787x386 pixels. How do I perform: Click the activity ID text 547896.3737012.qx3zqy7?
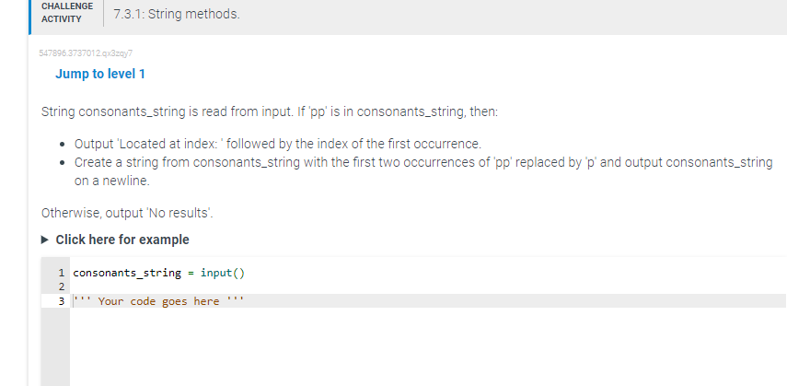[86, 53]
